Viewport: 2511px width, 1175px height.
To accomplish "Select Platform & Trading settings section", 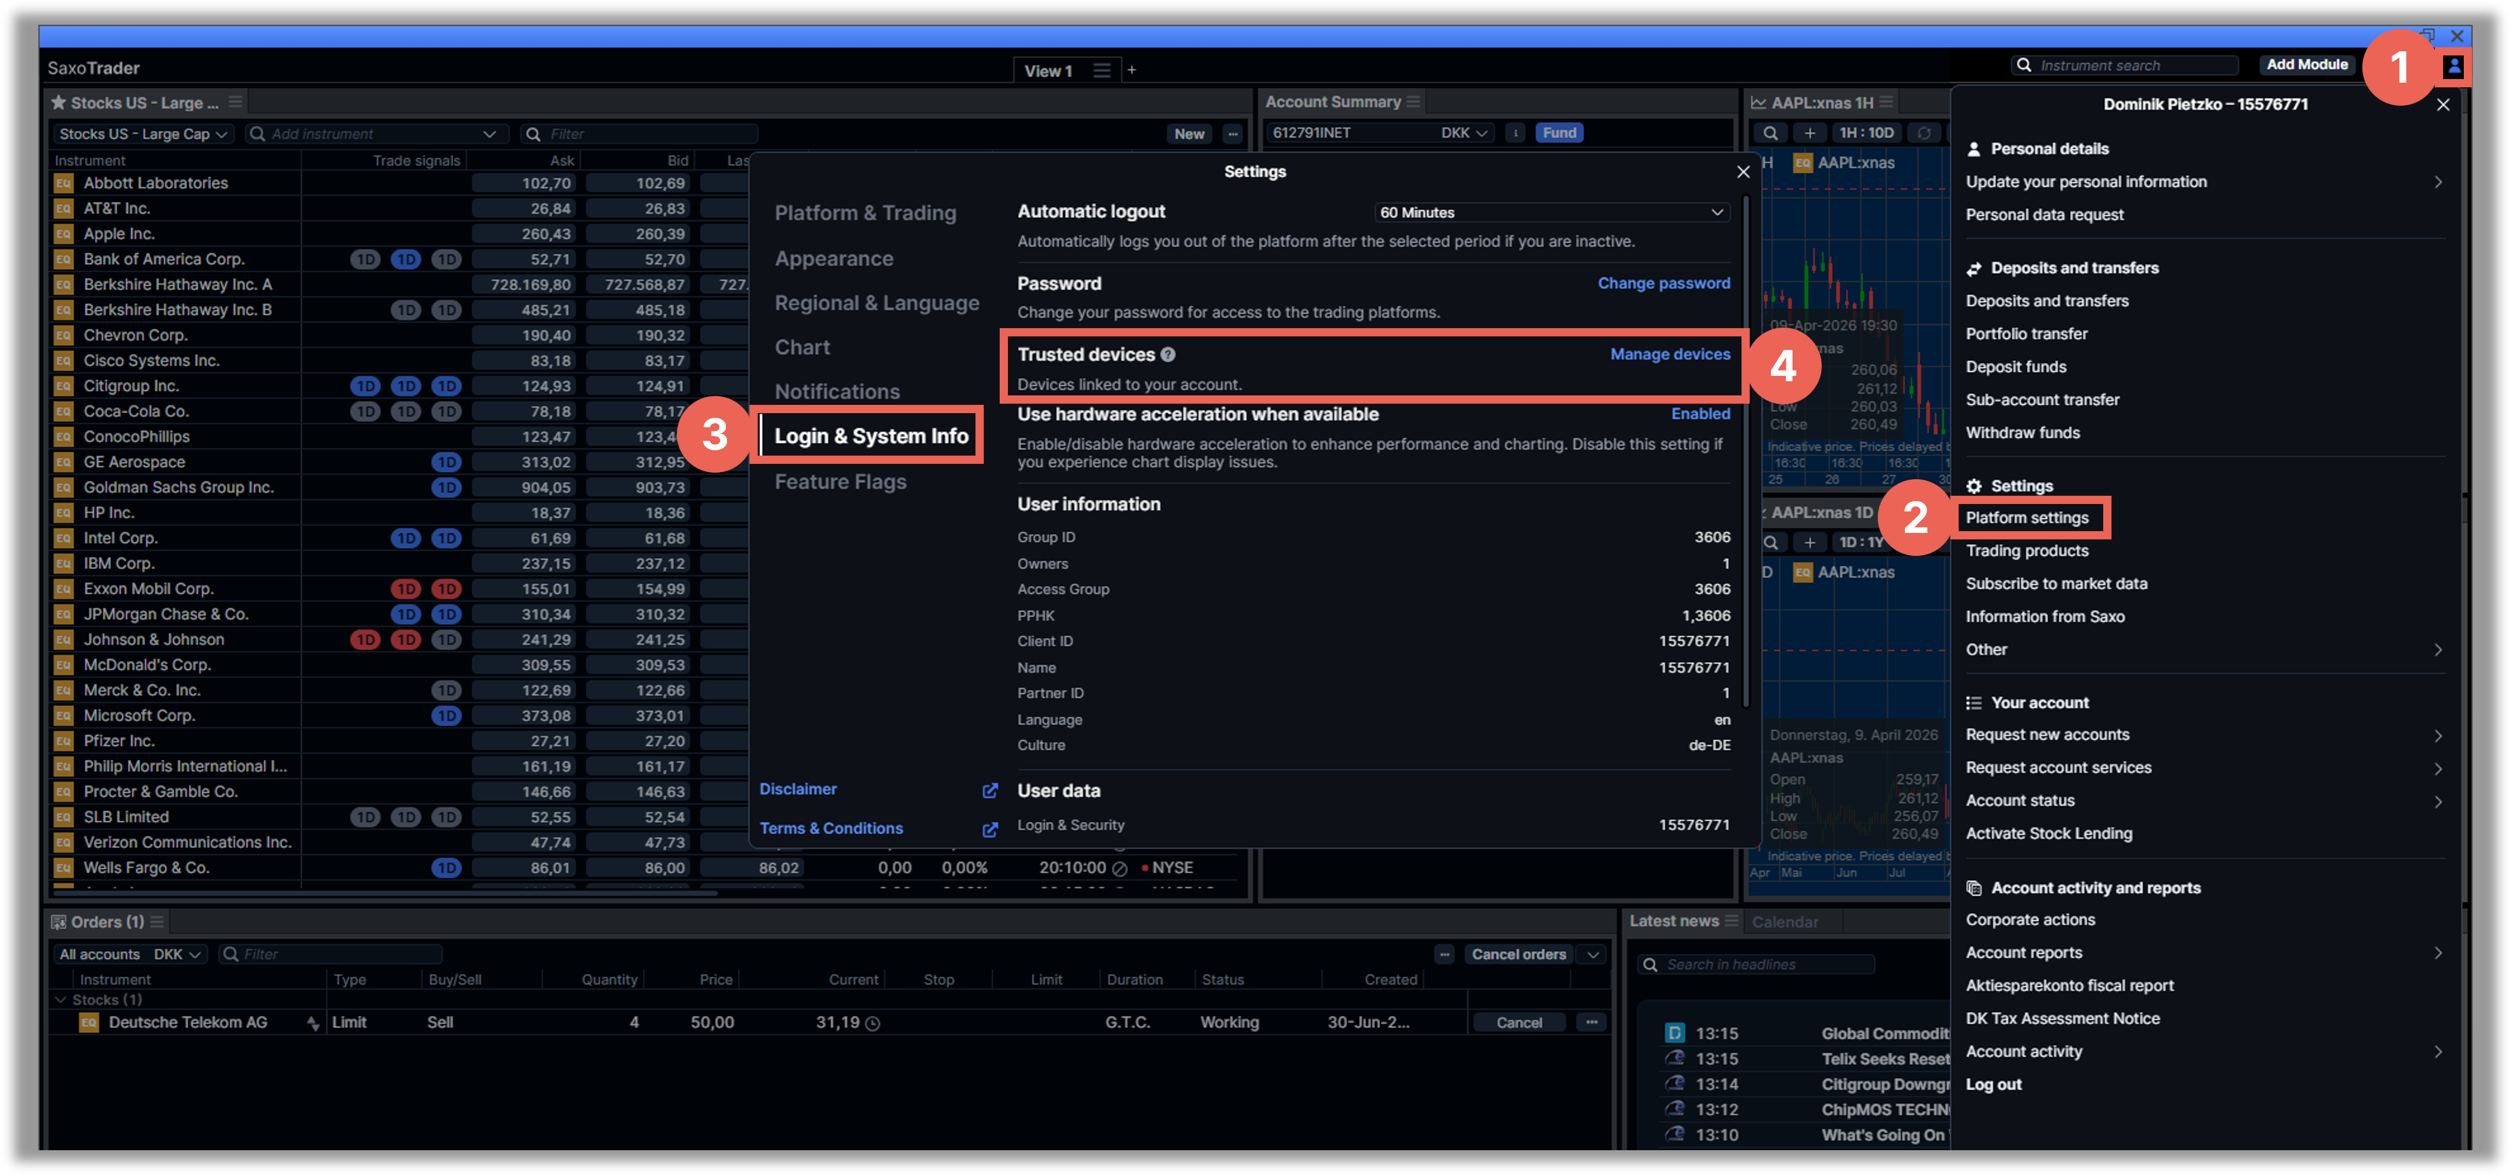I will [x=865, y=212].
